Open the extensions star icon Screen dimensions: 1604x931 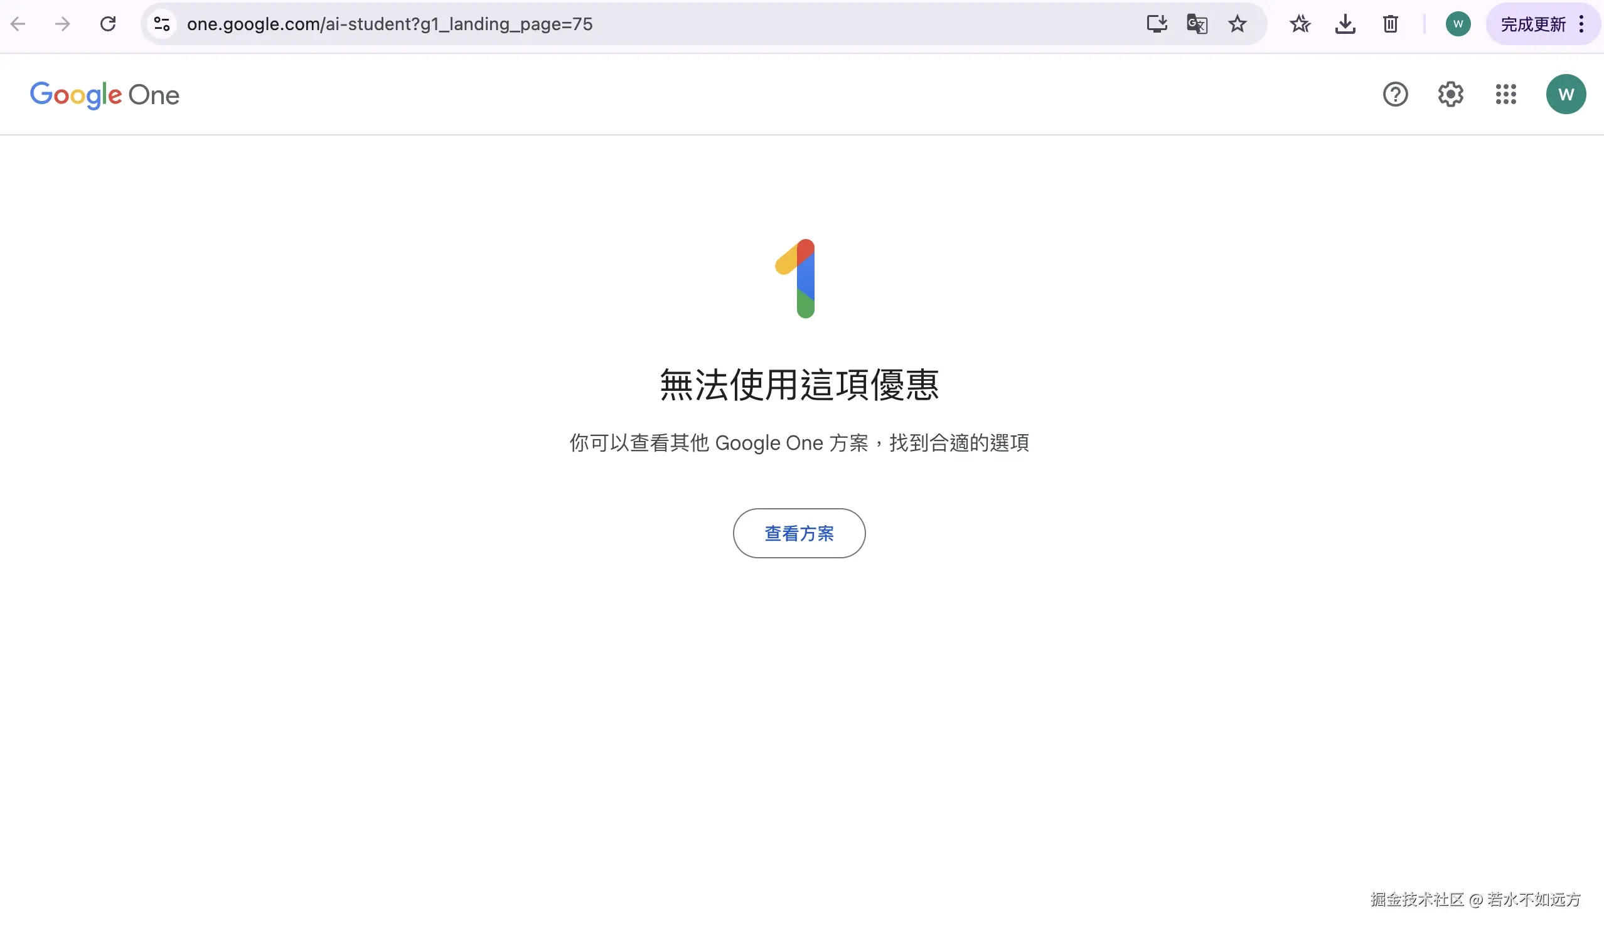1300,24
